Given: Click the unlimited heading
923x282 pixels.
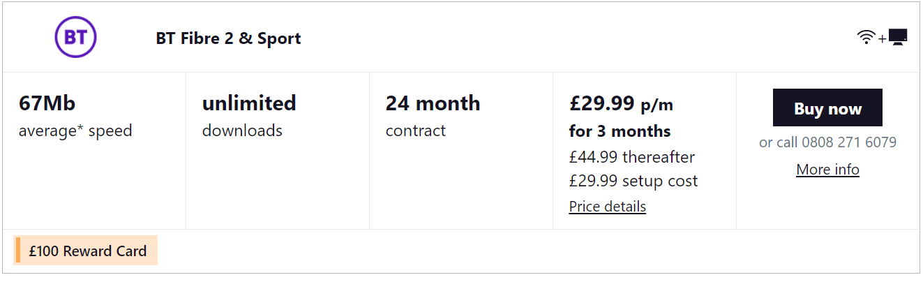Looking at the screenshot, I should [249, 103].
